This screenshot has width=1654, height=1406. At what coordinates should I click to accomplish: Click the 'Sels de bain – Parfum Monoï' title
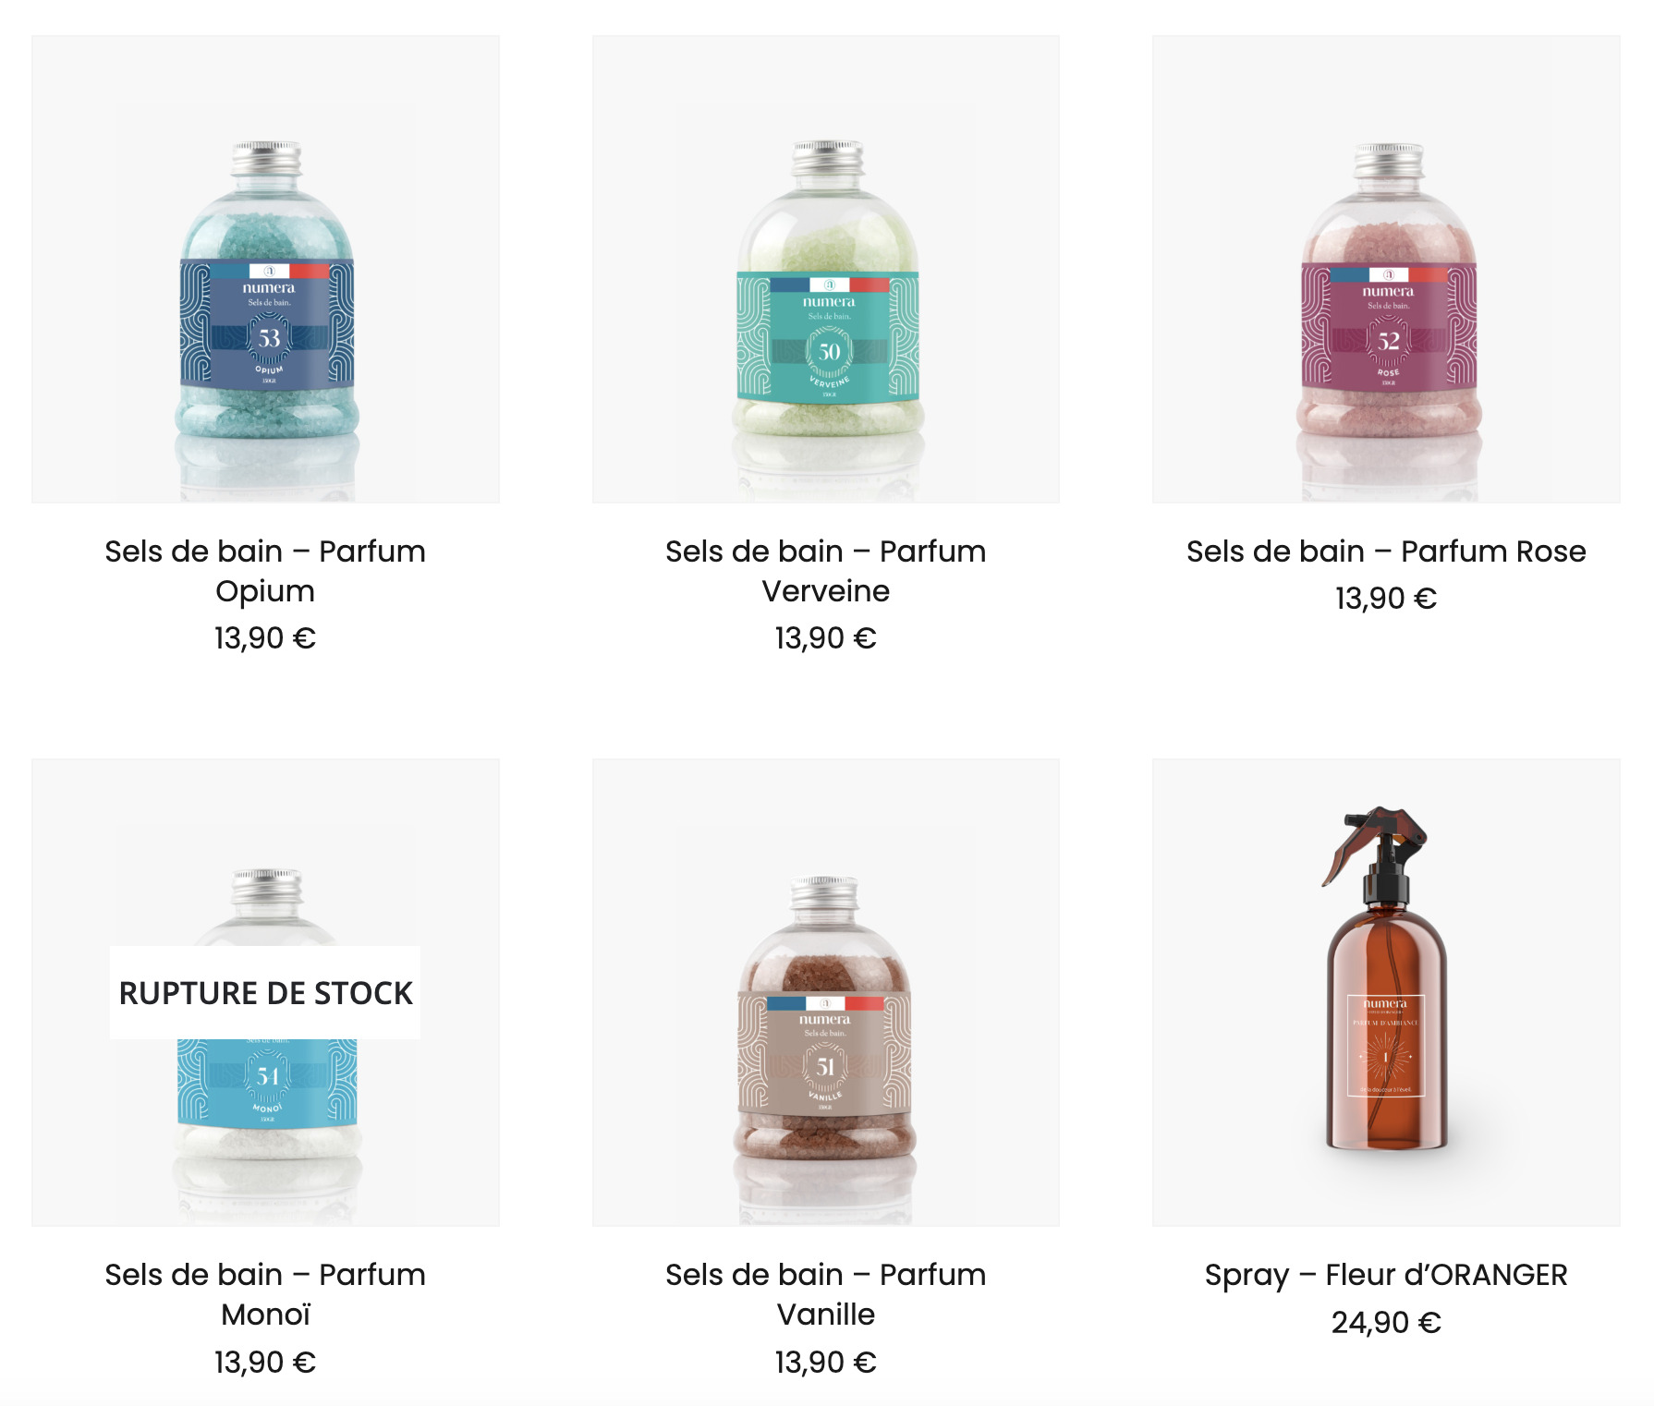click(x=265, y=1294)
